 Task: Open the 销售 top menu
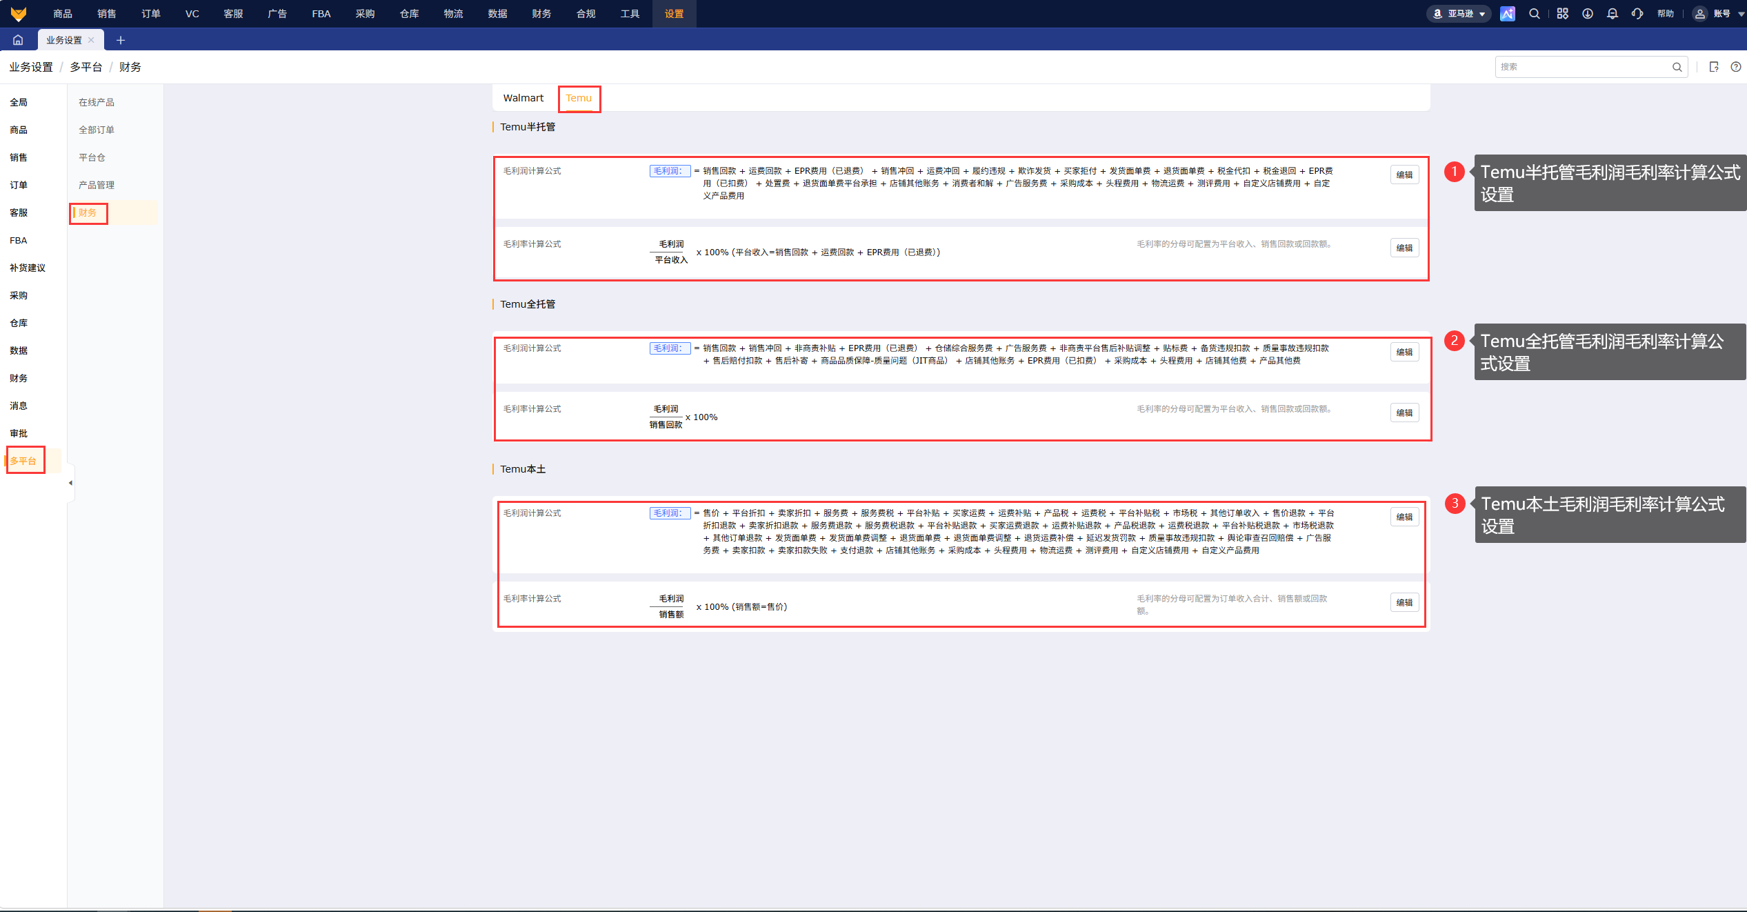tap(107, 14)
